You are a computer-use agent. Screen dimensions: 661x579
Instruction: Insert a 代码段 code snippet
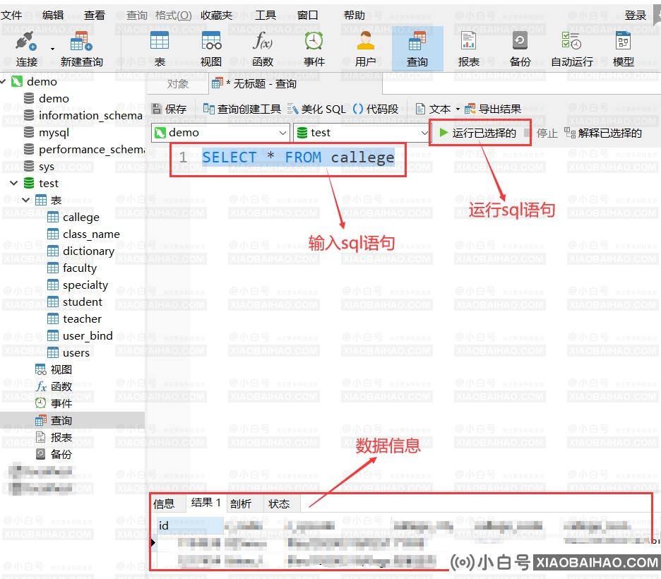pos(375,109)
